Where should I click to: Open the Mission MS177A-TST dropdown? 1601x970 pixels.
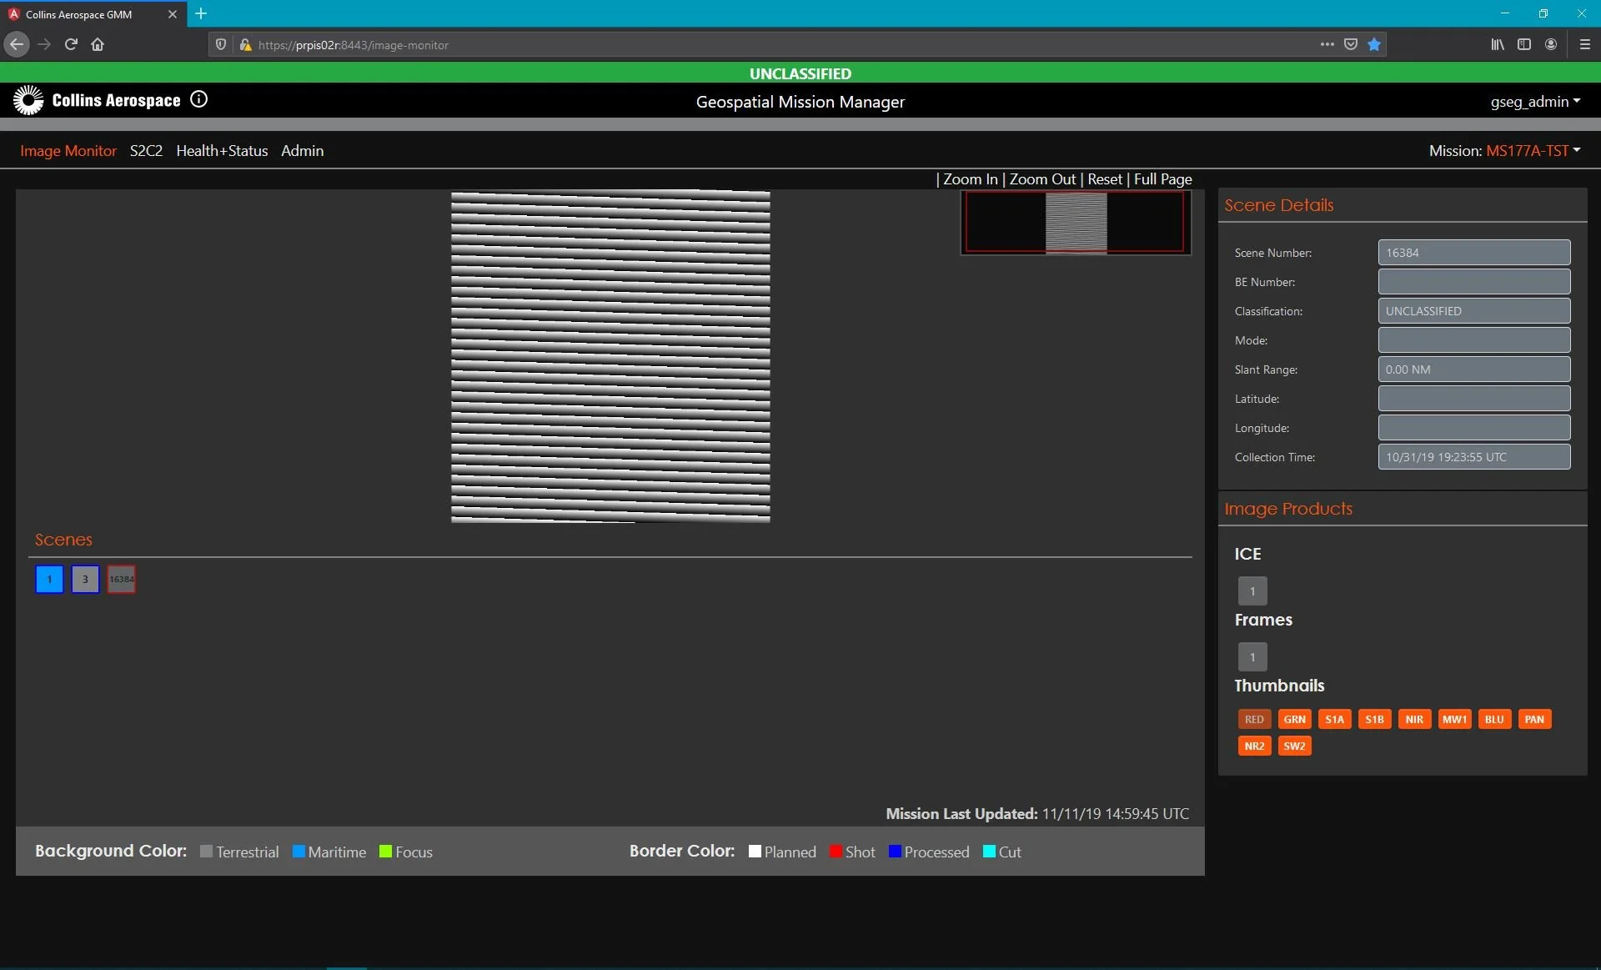1533,150
